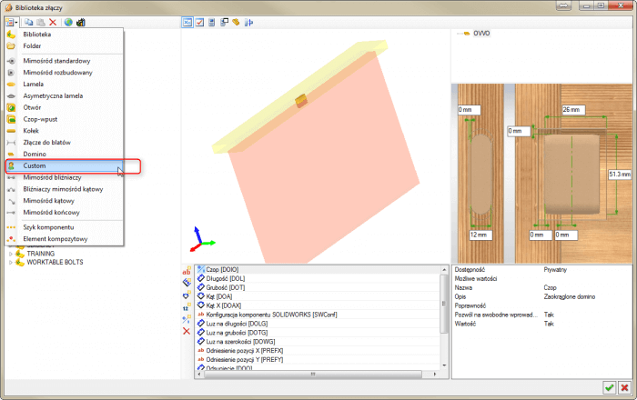Click the globe icon in the library toolbar

point(68,23)
